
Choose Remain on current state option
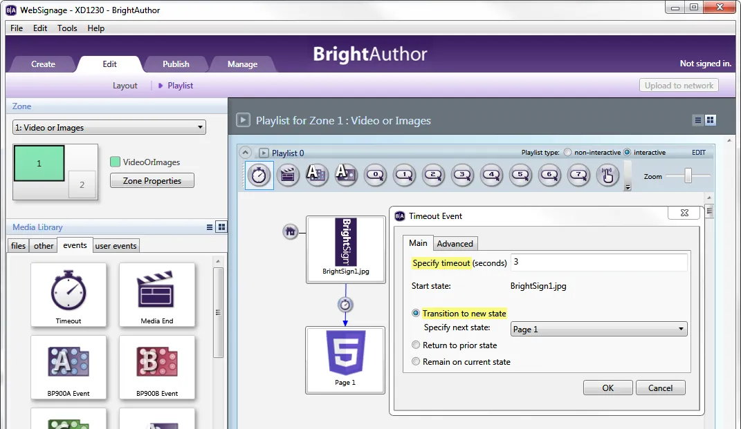(x=415, y=361)
